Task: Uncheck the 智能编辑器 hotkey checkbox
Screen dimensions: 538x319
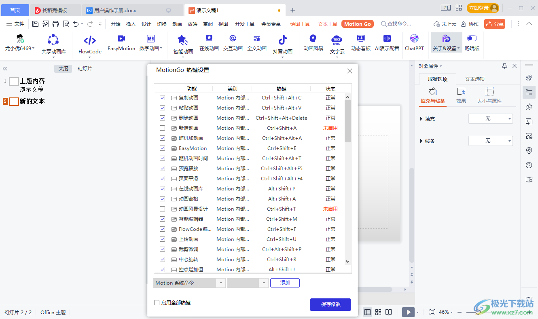Action: point(163,219)
